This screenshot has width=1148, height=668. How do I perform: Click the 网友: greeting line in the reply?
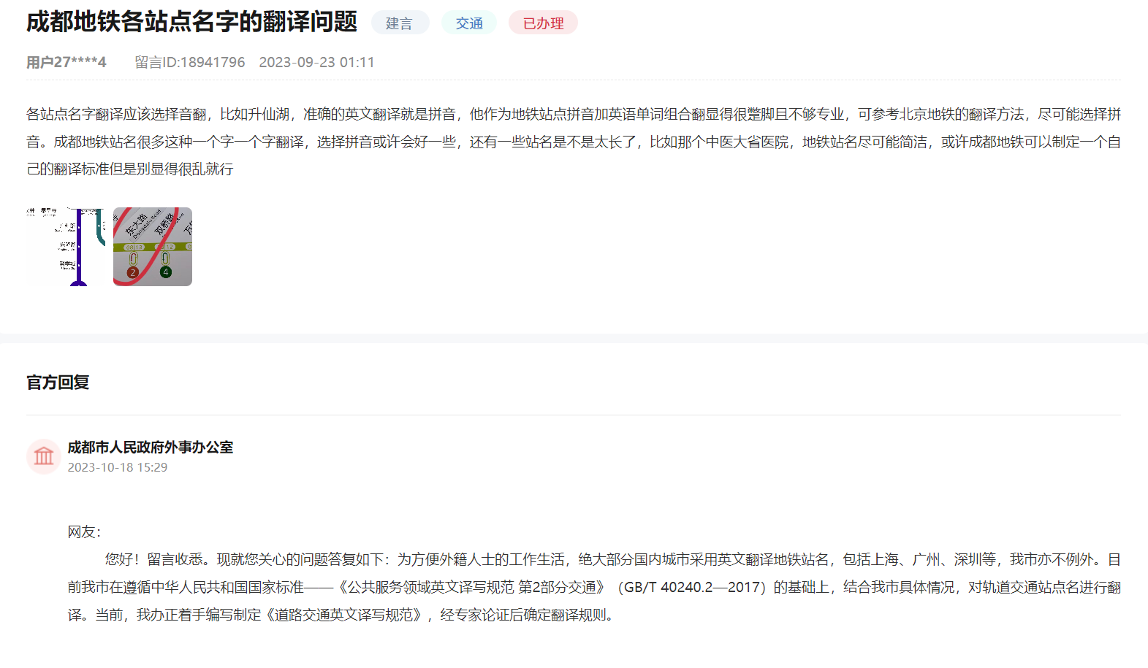click(x=84, y=531)
